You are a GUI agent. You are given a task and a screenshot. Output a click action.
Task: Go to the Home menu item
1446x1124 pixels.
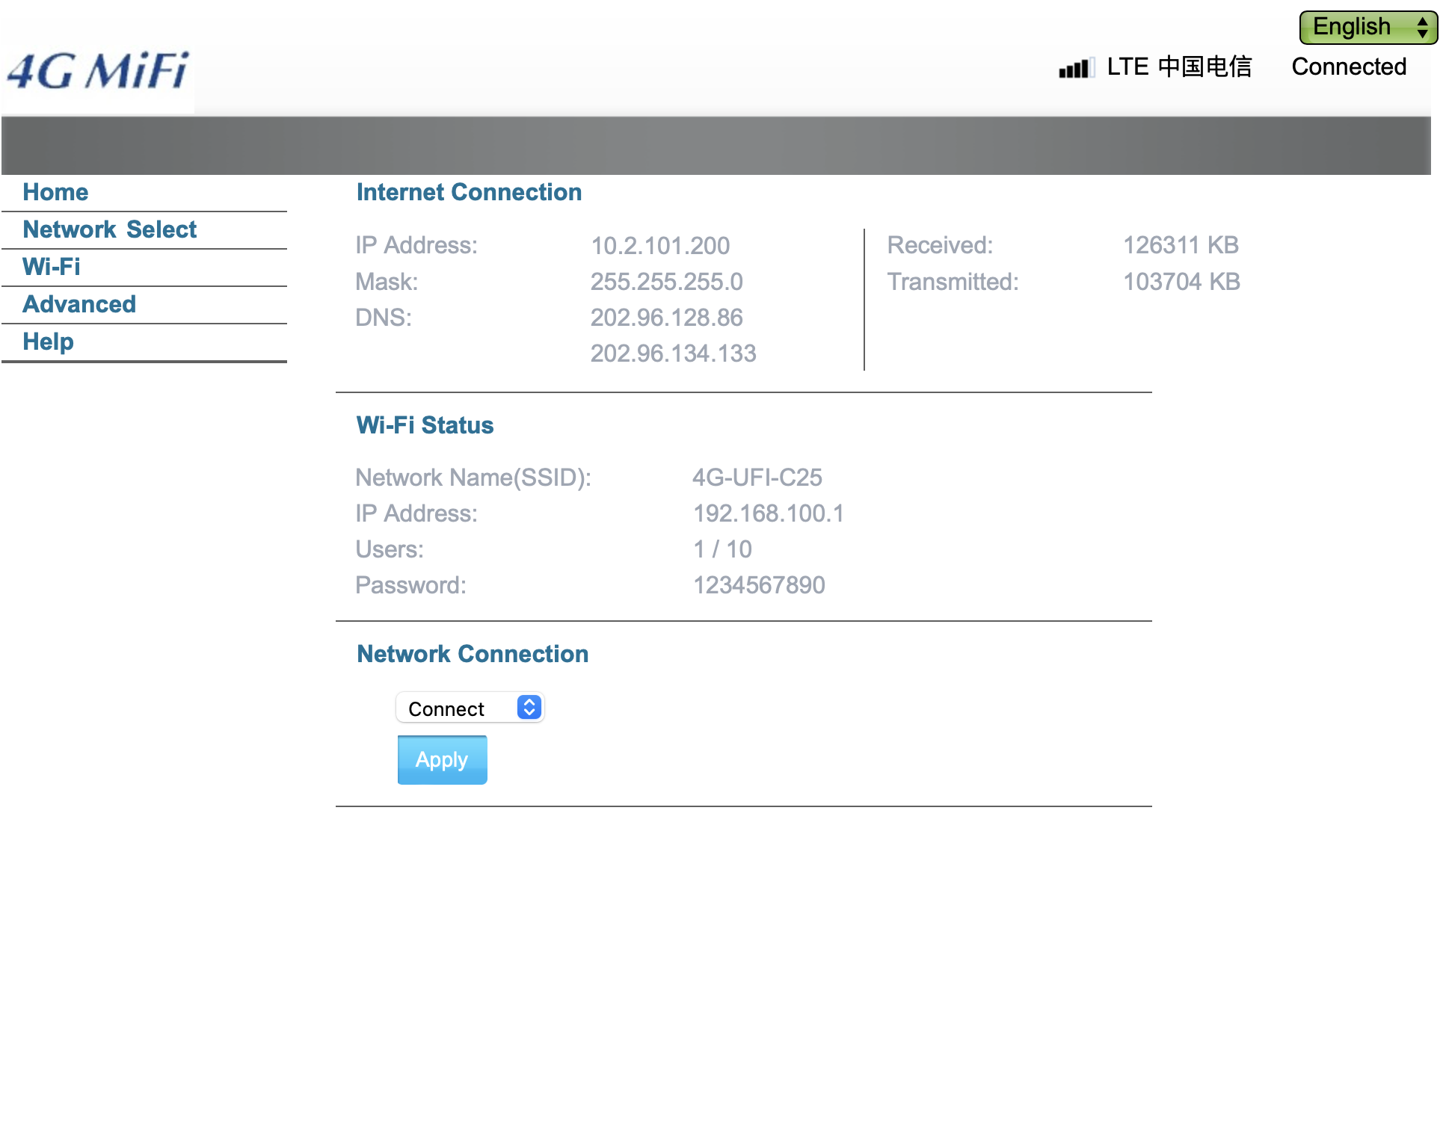pos(55,192)
